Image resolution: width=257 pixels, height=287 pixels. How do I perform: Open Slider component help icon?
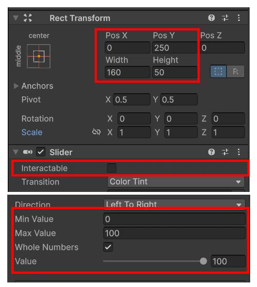tap(212, 152)
